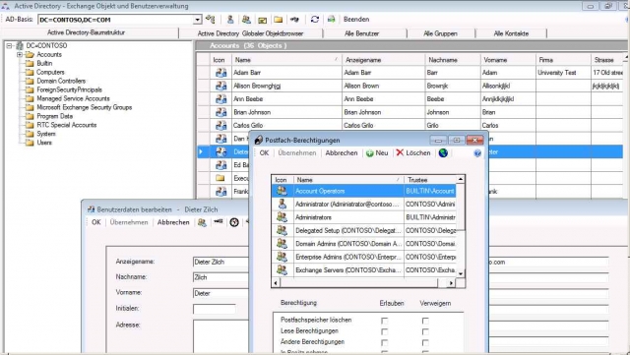This screenshot has width=630, height=355.
Task: Click the globe icon in Postfach-Berechtigungen toolbar
Action: click(x=443, y=153)
